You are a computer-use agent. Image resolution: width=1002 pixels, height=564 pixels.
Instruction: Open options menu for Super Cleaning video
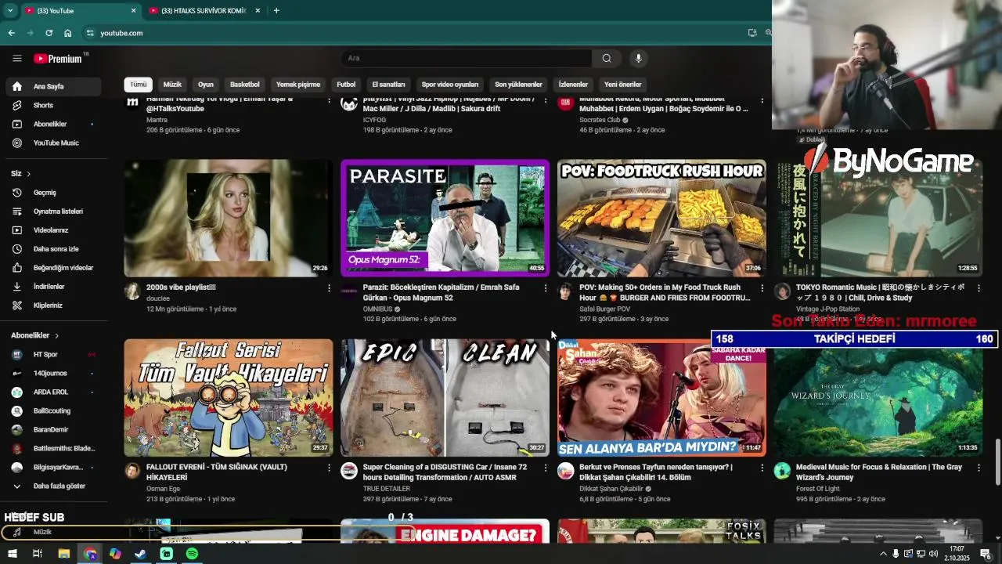click(546, 468)
